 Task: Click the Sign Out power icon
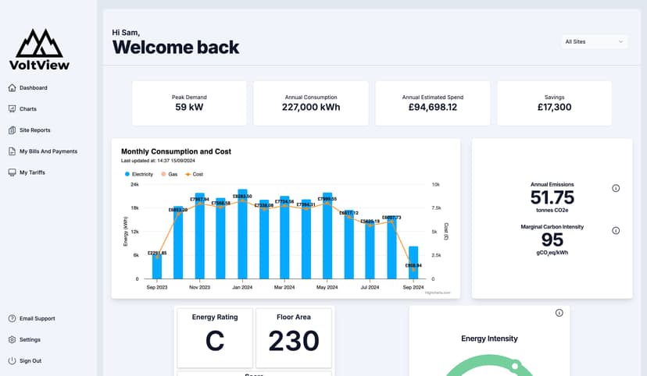(x=12, y=361)
